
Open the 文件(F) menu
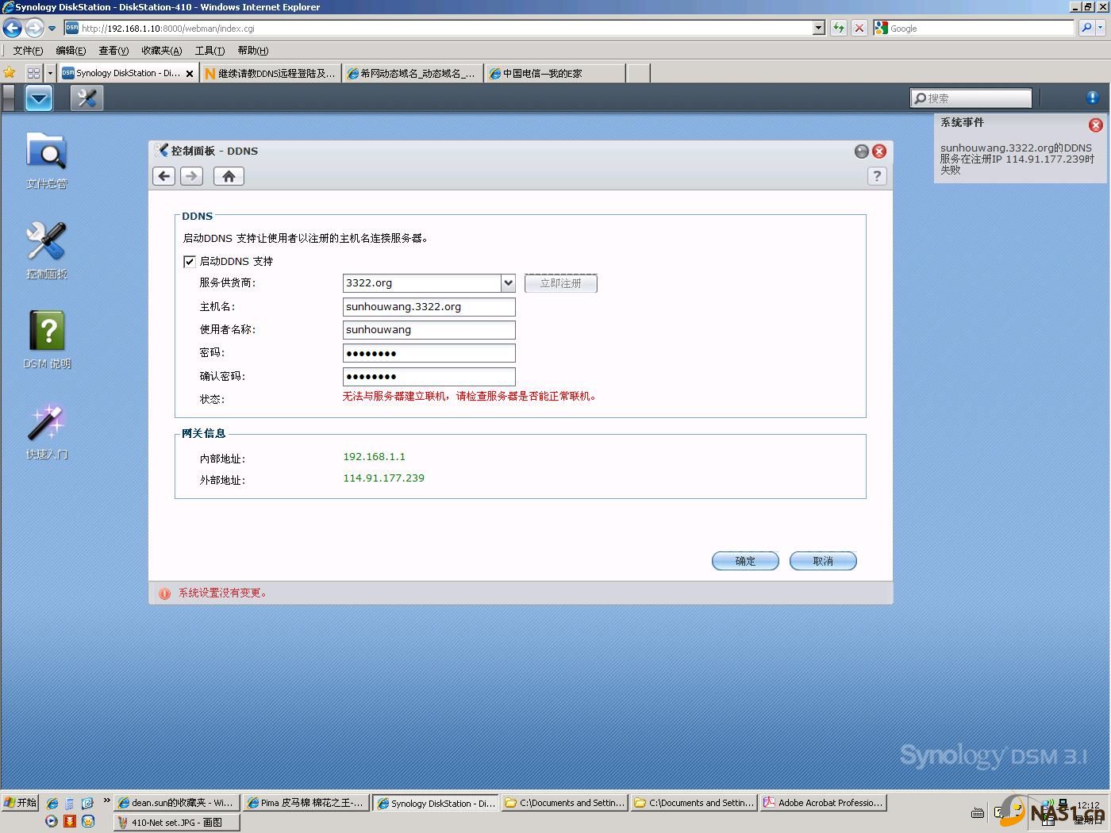[28, 51]
